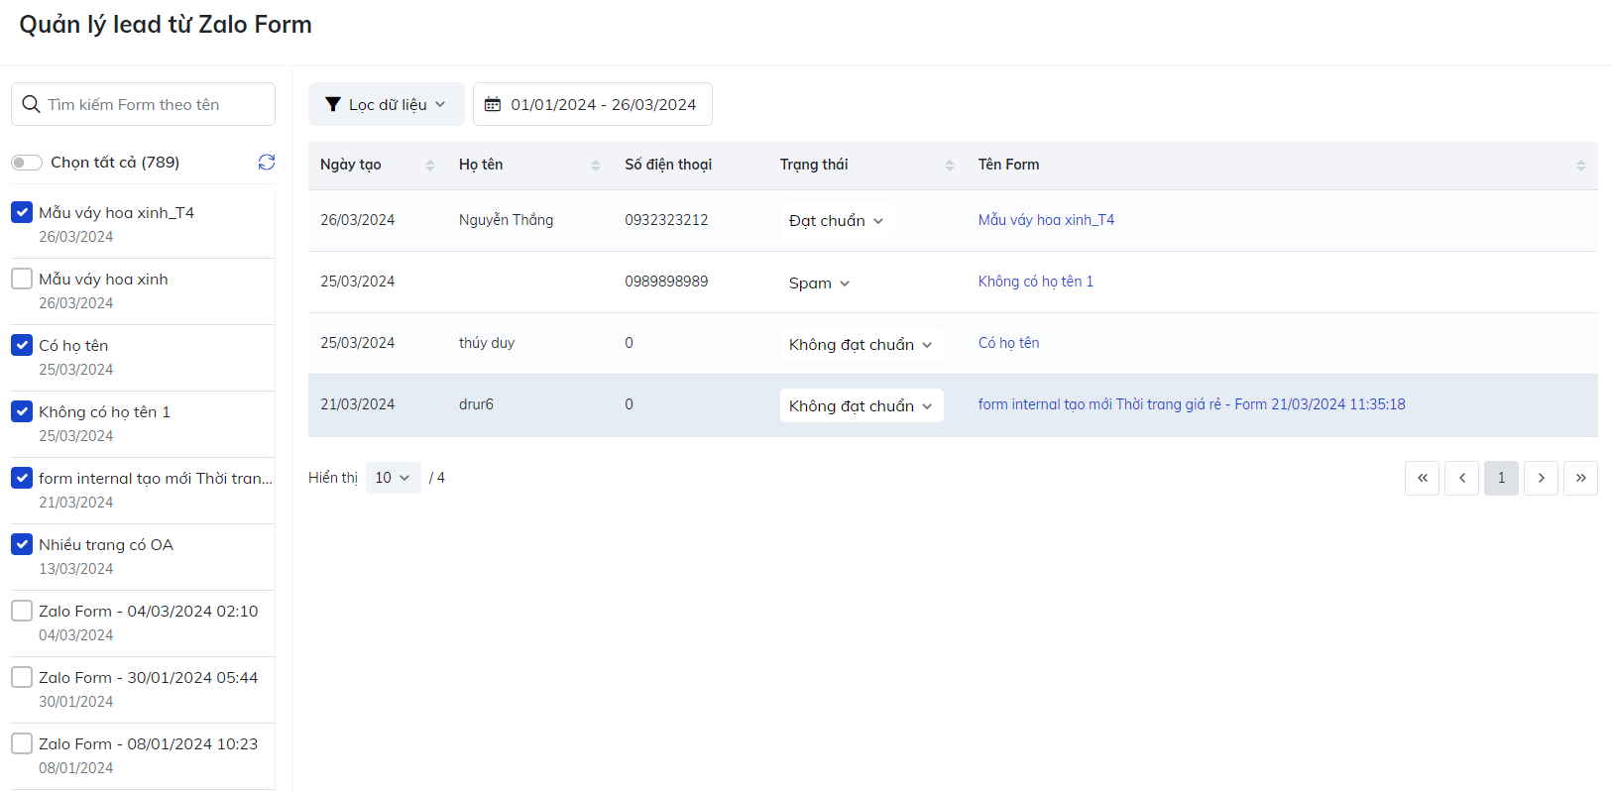Screen dimensions: 1612x791
Task: Click the calendar icon in date range
Action: tap(493, 105)
